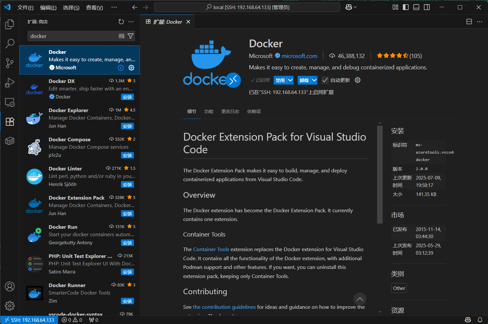Open customize layout icon
Viewport: 488px width, 324px height.
[x=395, y=7]
